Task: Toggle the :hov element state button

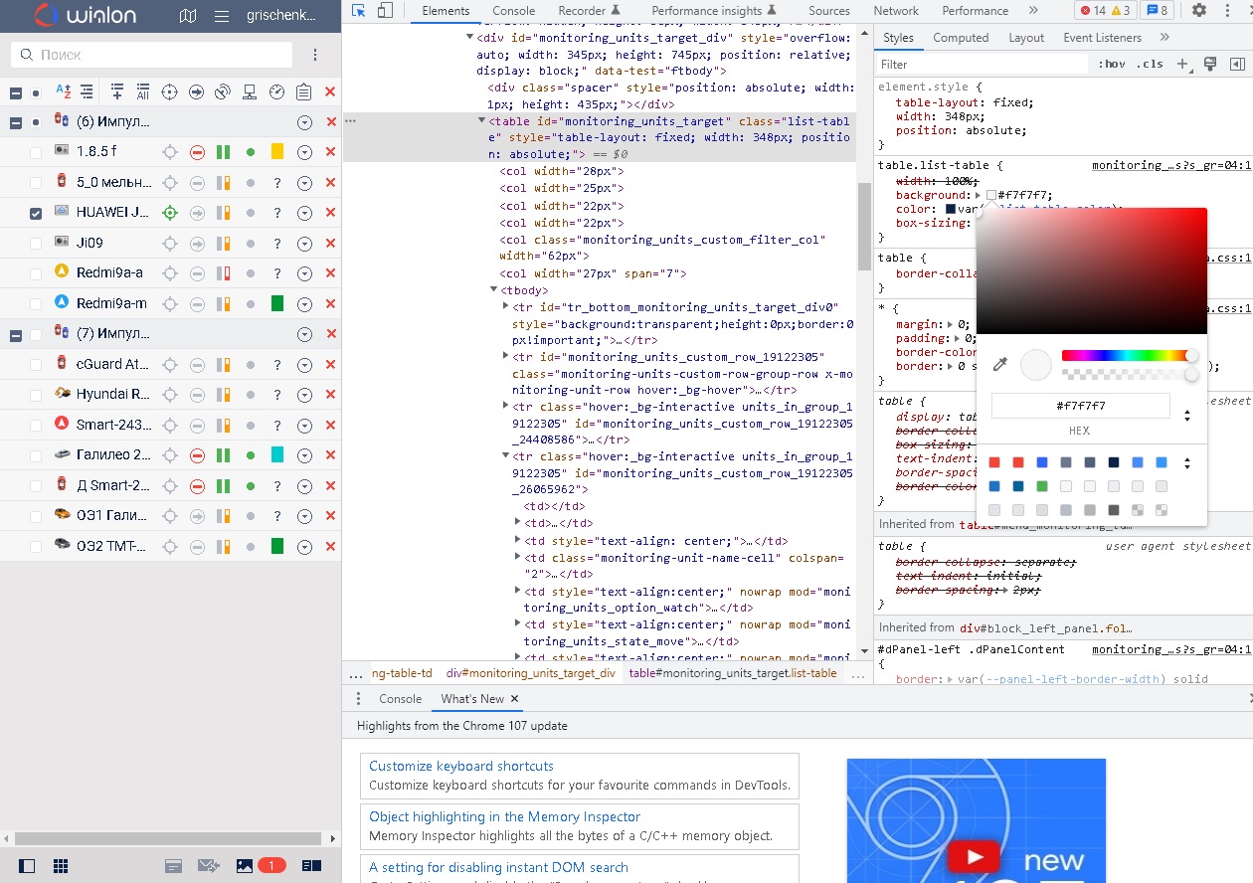Action: point(1112,65)
